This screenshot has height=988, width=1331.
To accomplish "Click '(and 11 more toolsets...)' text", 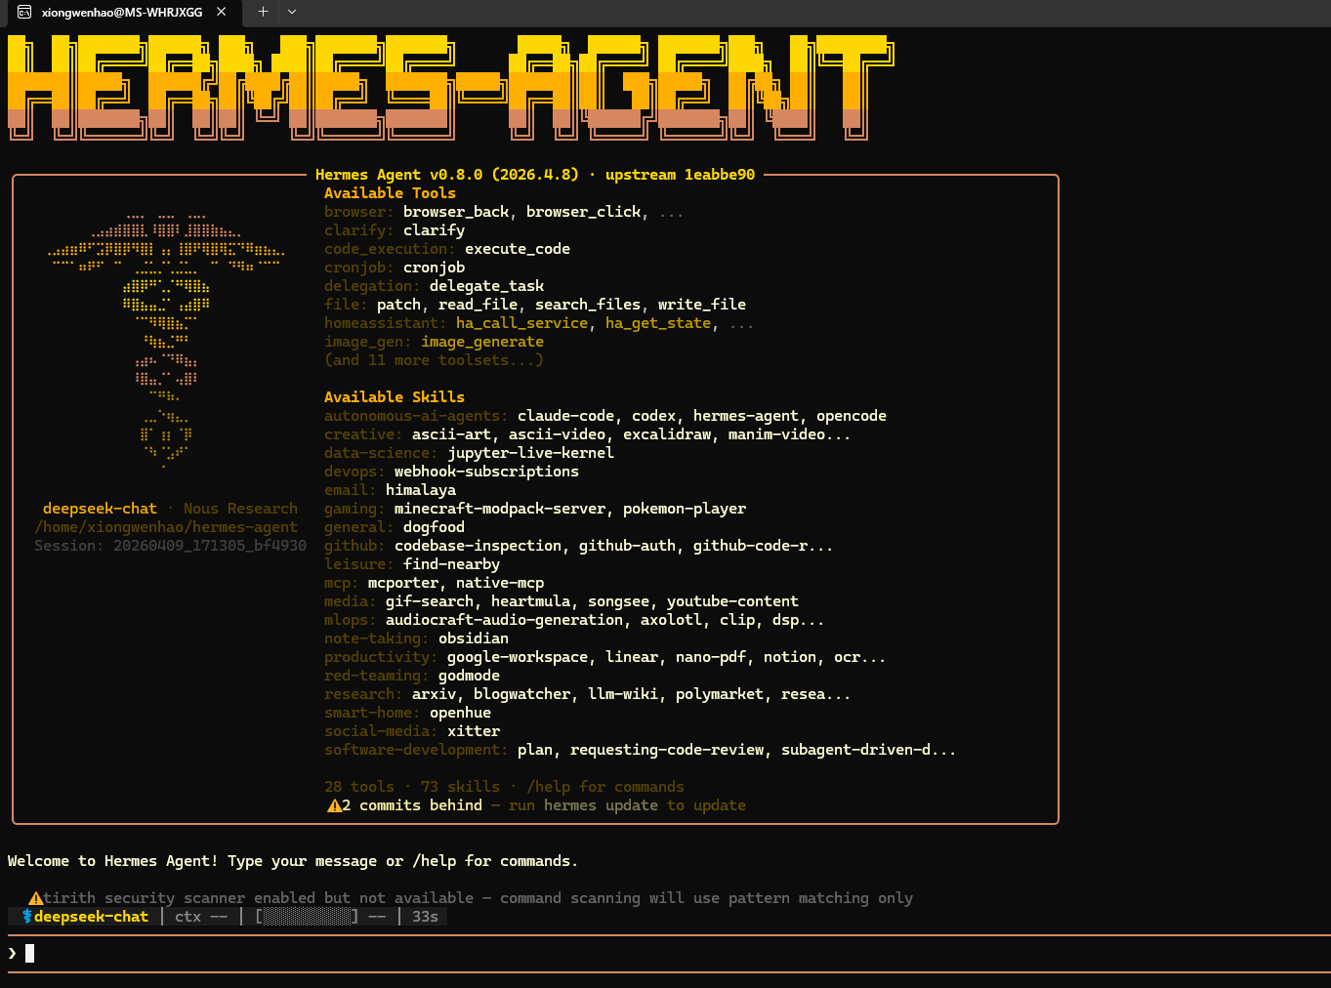I will (434, 360).
